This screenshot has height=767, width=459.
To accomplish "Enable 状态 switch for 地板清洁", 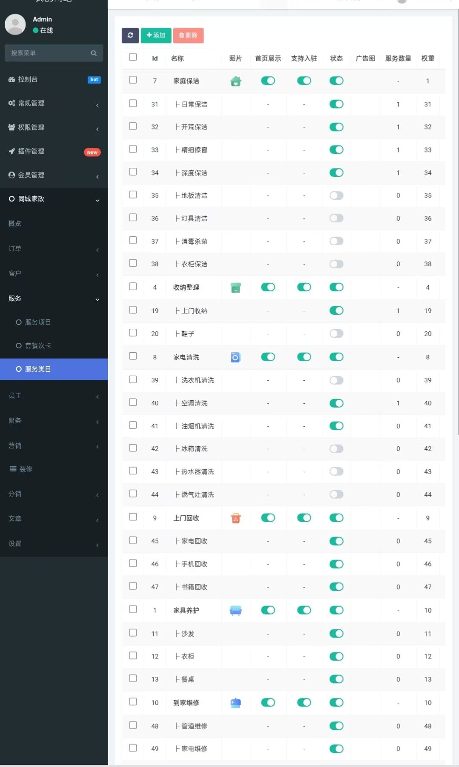I will [336, 195].
